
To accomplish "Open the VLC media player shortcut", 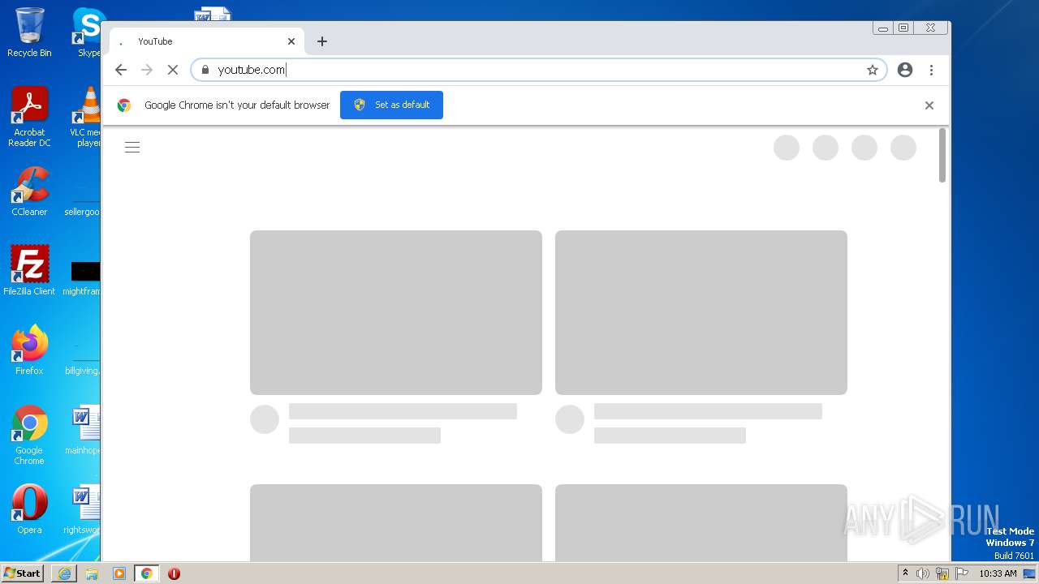I will tap(84, 117).
